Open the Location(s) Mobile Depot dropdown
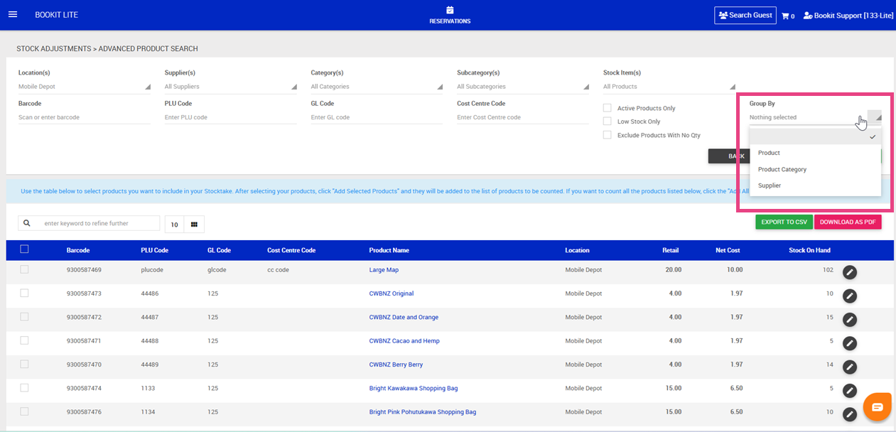The width and height of the screenshot is (896, 432). pyautogui.click(x=84, y=87)
